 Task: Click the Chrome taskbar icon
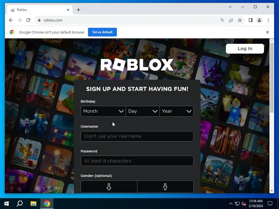click(47, 204)
